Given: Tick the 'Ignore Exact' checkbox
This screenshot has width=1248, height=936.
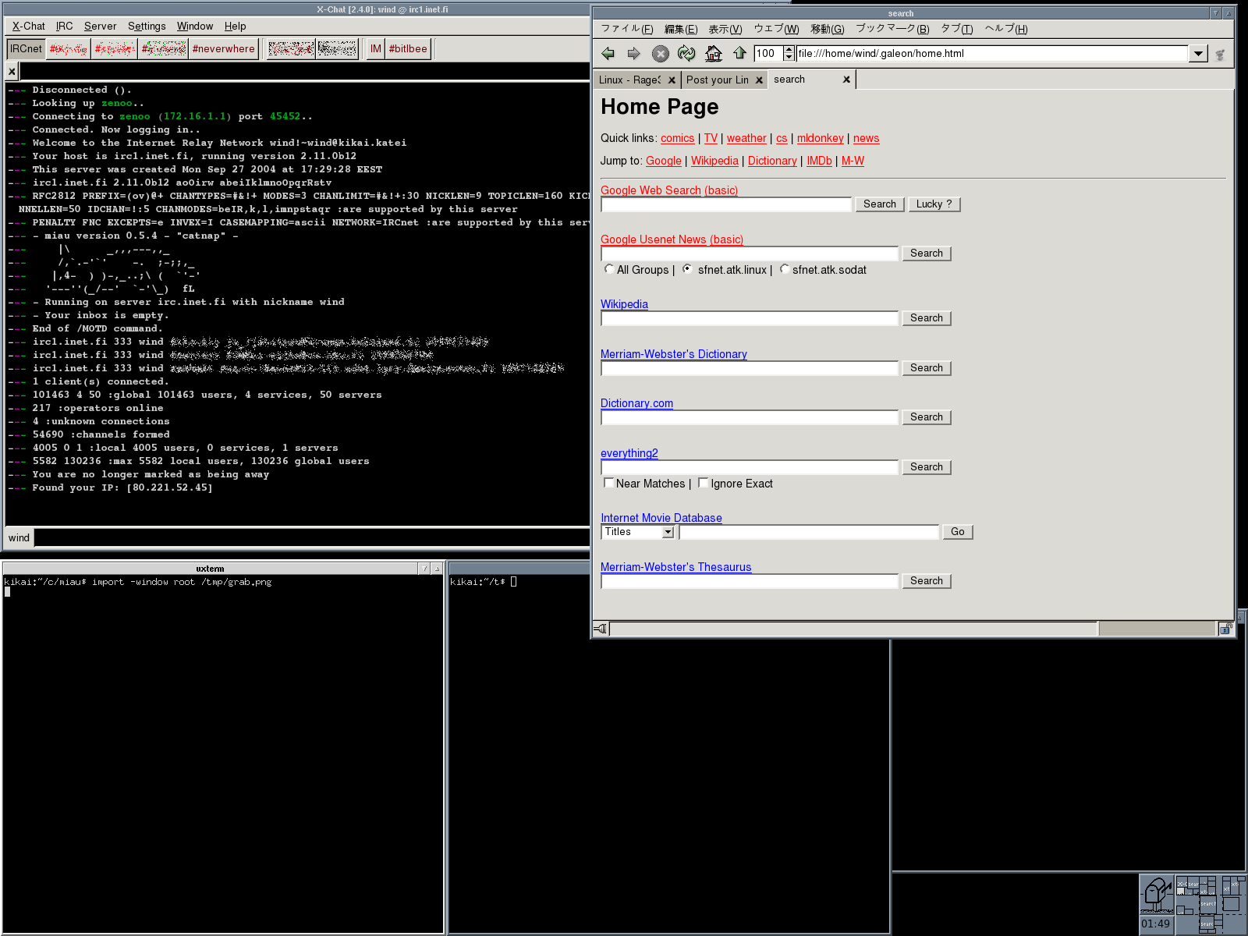Looking at the screenshot, I should tap(703, 483).
